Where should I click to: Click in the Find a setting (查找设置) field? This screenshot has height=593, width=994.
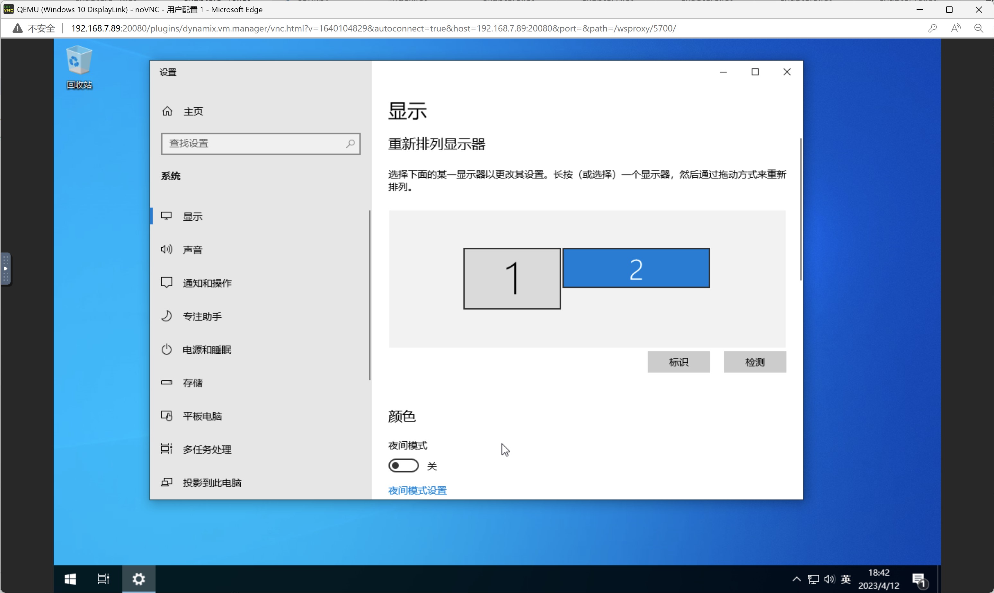pos(252,144)
